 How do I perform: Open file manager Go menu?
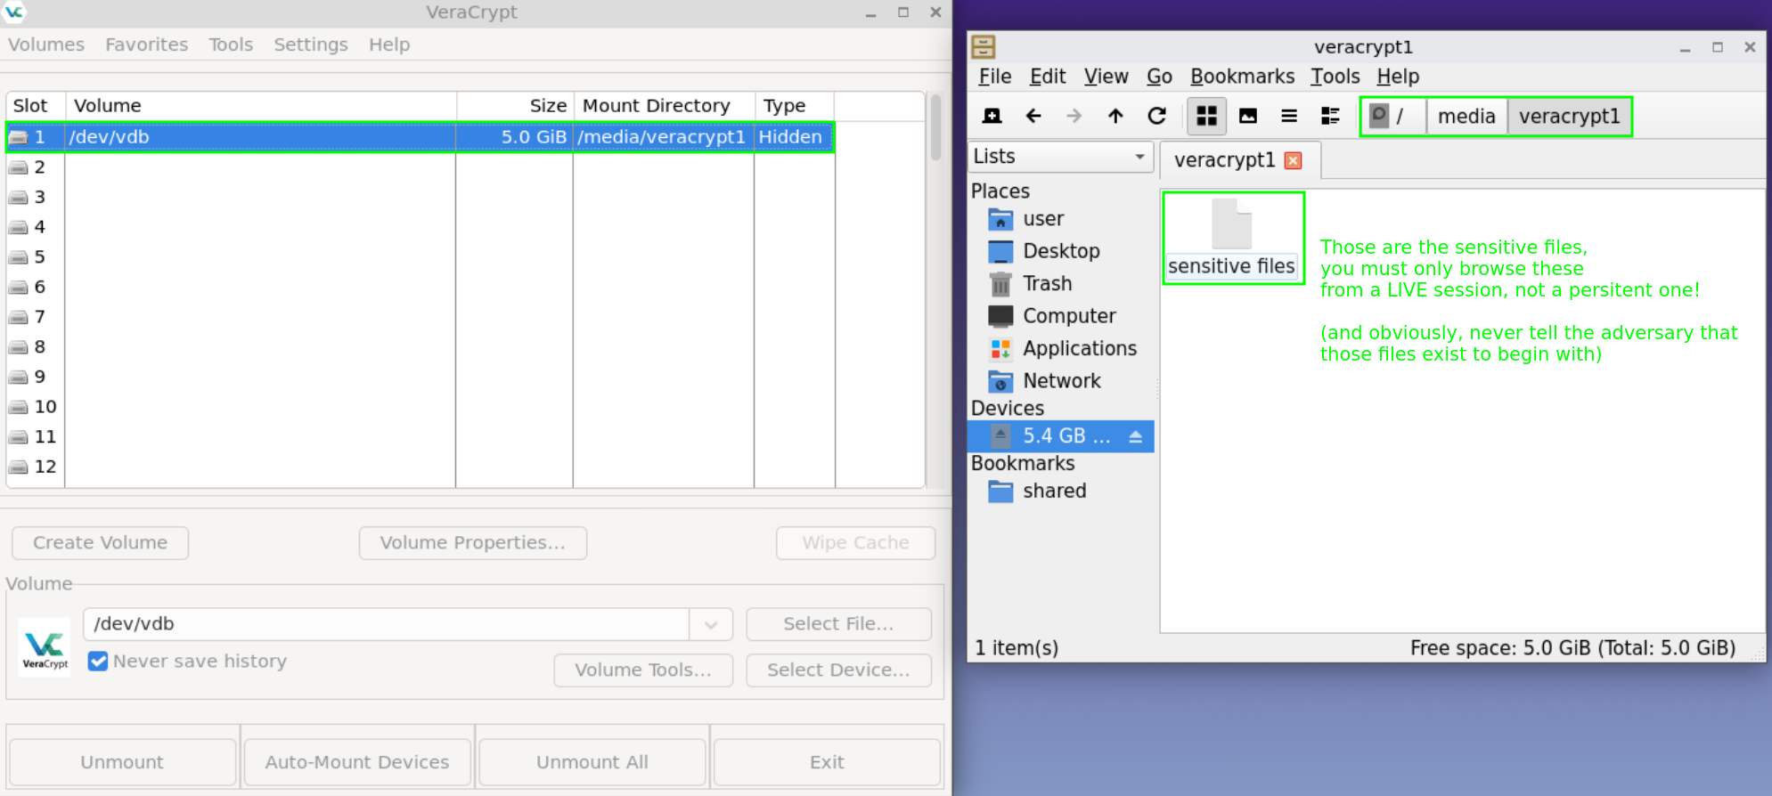coord(1159,77)
